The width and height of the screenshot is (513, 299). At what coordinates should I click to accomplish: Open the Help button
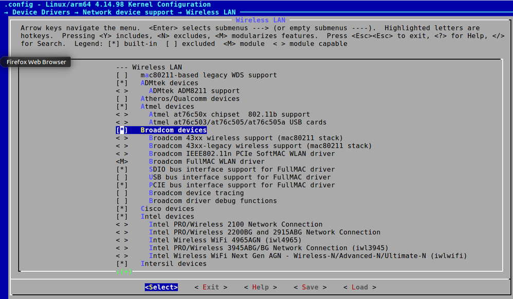click(x=261, y=287)
